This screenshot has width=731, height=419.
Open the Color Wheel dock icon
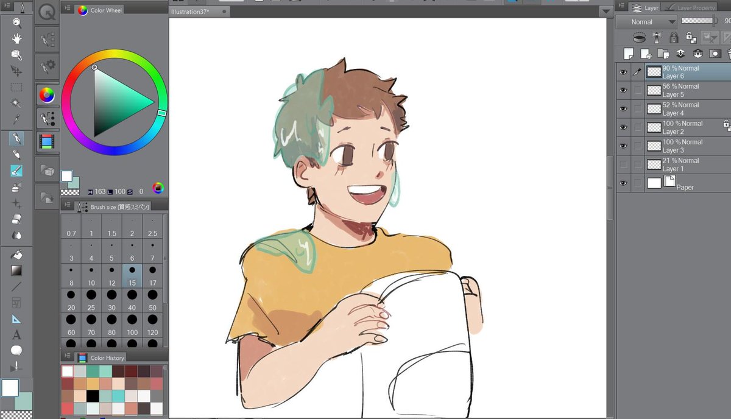[x=47, y=95]
